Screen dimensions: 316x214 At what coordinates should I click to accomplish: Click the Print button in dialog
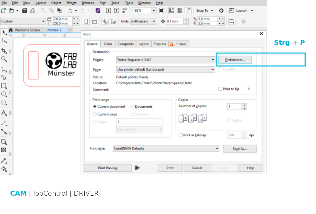pyautogui.click(x=170, y=168)
